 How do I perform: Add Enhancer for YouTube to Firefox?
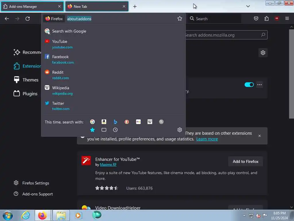245,161
